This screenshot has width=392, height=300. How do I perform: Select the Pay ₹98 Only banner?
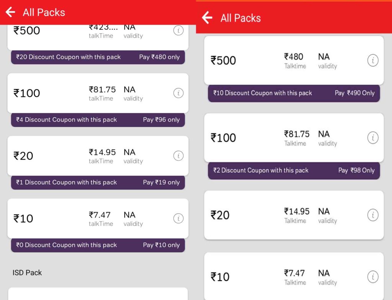pyautogui.click(x=294, y=170)
